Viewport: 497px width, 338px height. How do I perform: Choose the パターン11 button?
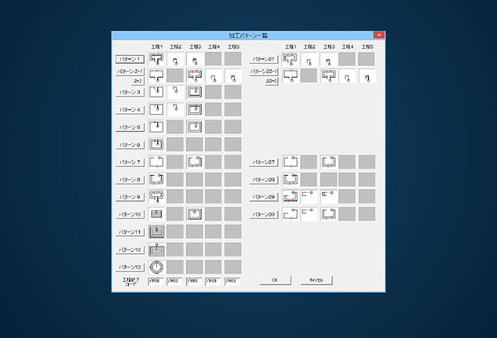click(130, 232)
